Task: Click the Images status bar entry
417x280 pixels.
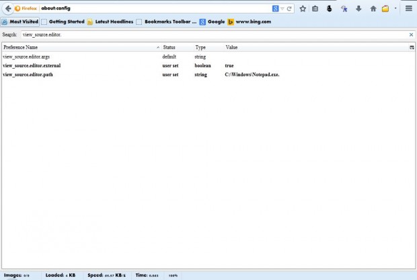Action: point(17,275)
